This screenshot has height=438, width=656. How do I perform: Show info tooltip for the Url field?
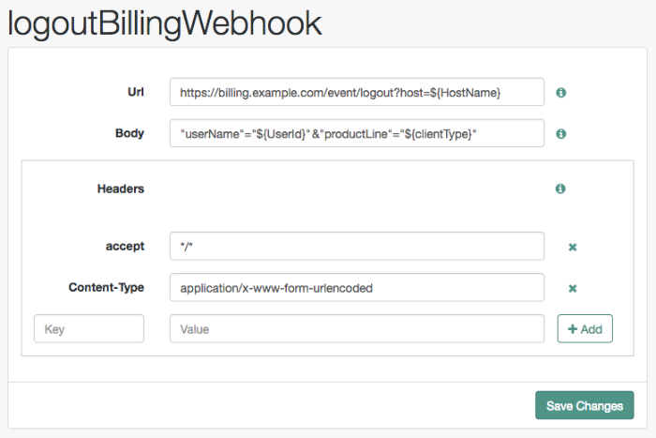pyautogui.click(x=561, y=93)
